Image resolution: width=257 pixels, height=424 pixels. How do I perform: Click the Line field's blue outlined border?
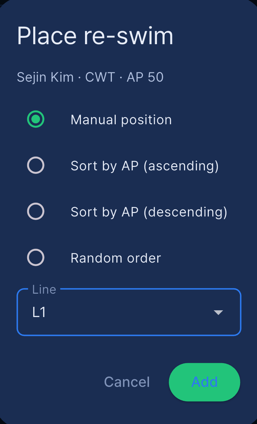129,335
